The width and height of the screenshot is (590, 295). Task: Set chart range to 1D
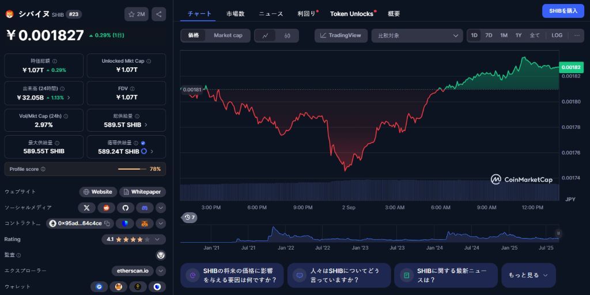pos(474,35)
